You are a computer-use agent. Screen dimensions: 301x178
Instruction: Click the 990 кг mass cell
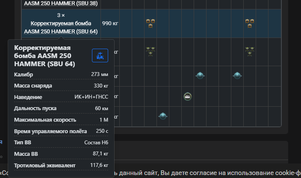(110, 23)
